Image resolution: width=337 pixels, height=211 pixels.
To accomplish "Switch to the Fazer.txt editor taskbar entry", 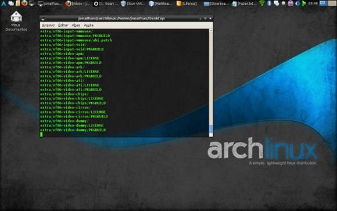I will (244, 3).
